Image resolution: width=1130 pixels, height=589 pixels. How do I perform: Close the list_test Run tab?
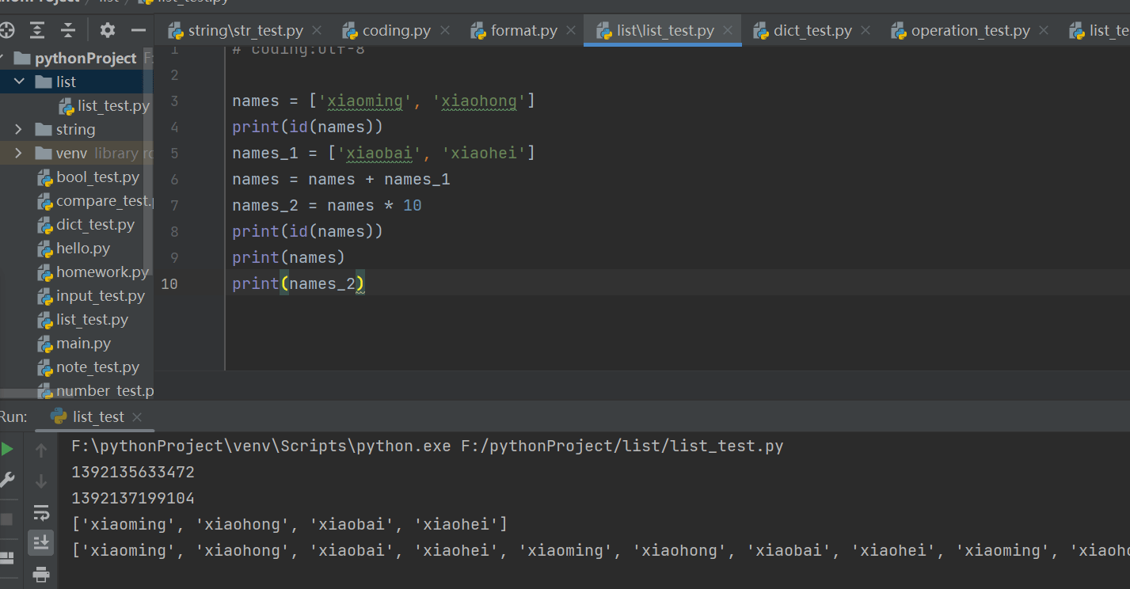137,416
